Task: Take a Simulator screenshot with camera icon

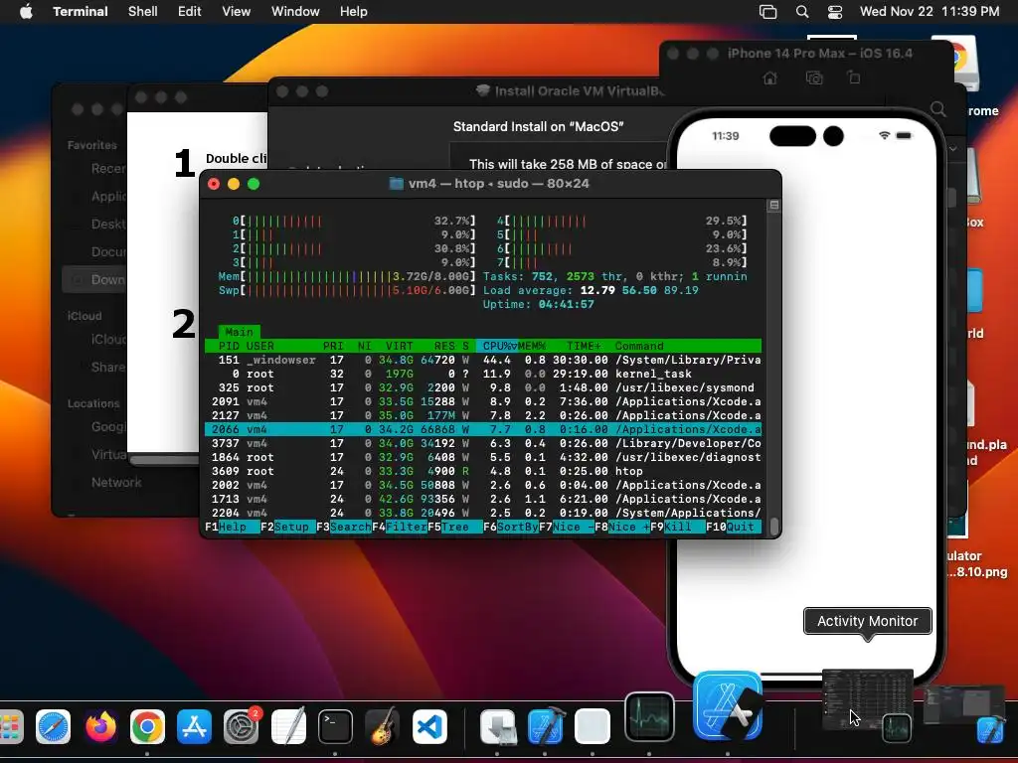Action: point(814,78)
